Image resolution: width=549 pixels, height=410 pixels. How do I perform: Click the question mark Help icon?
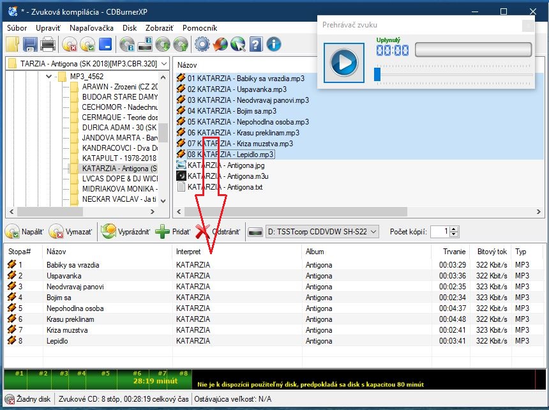256,44
